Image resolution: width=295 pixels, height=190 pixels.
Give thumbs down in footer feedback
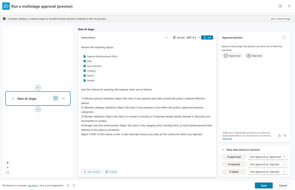point(74,186)
